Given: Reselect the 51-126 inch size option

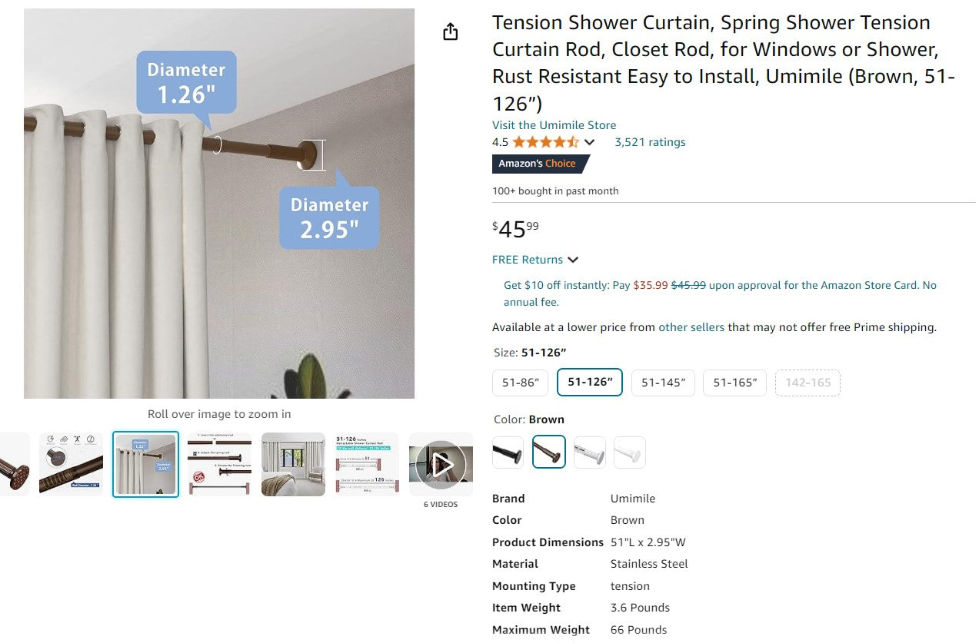Looking at the screenshot, I should click(x=589, y=382).
